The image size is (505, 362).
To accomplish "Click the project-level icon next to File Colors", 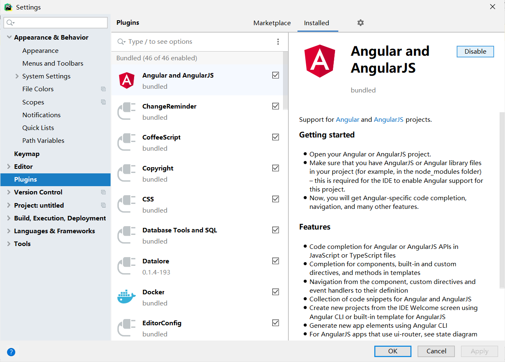I will [x=103, y=89].
